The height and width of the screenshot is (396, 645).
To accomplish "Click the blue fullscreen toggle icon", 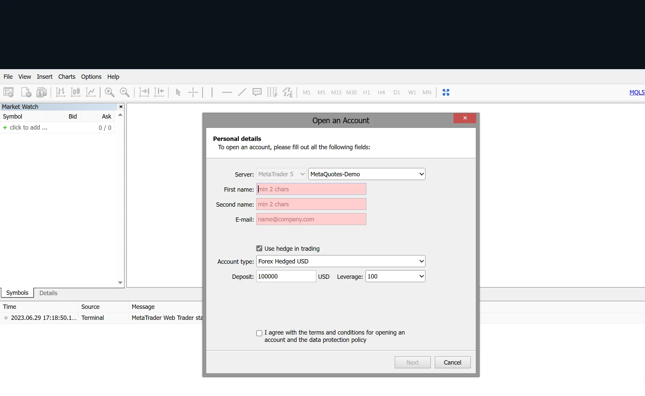I will pyautogui.click(x=446, y=92).
